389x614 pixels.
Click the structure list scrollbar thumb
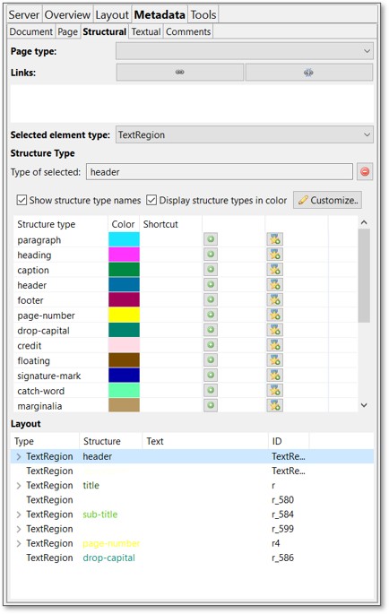(x=364, y=276)
